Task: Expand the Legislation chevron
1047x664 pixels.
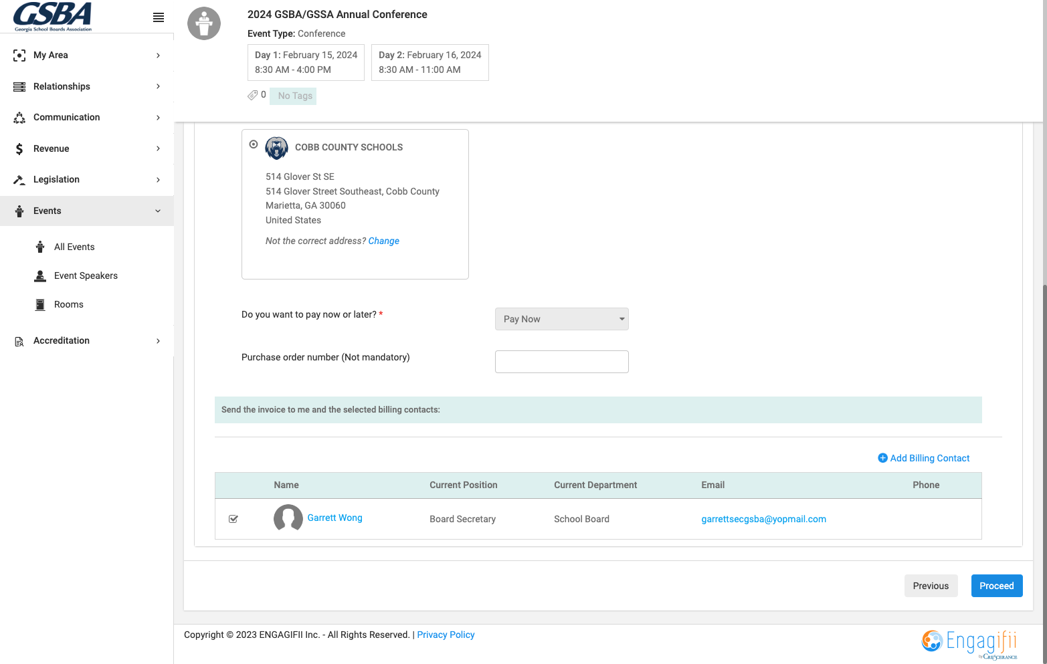Action: pyautogui.click(x=158, y=180)
